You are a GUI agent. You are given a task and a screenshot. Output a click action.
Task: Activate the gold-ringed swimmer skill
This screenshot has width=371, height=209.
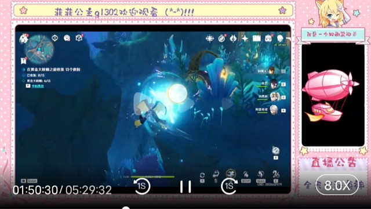tap(231, 174)
